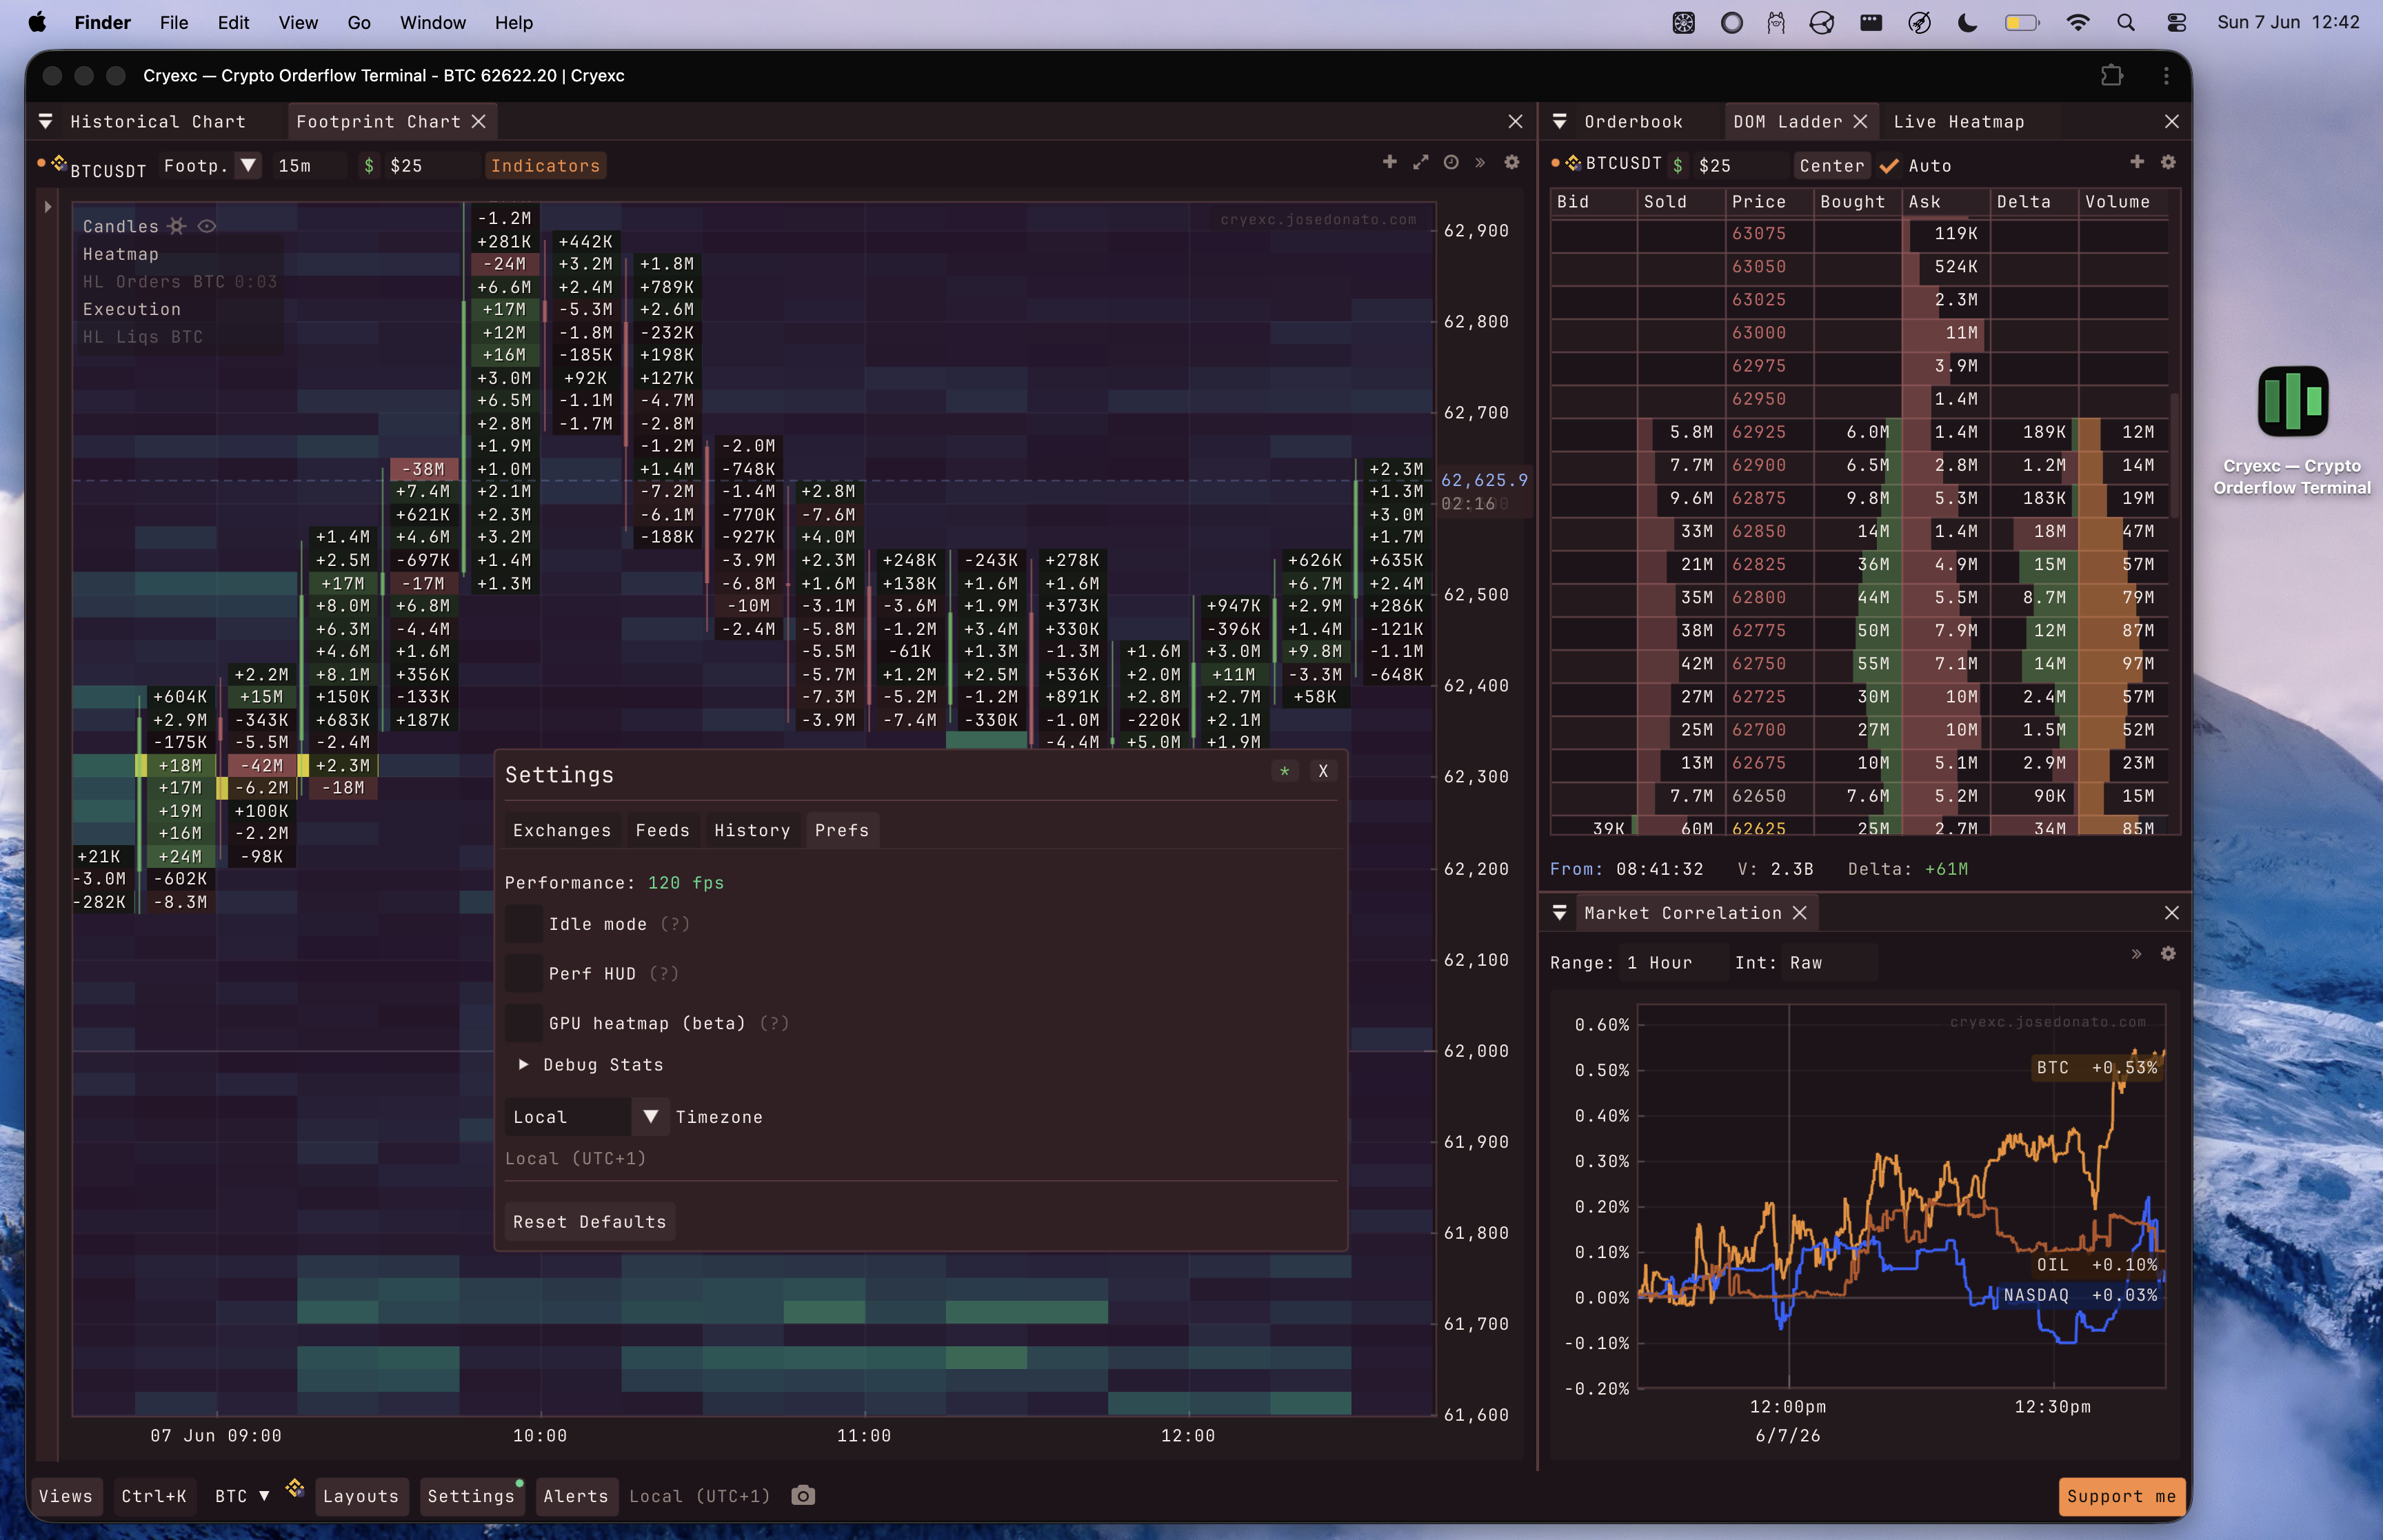This screenshot has width=2383, height=1540.
Task: Click the Wi-Fi icon in the menu bar
Action: click(x=2077, y=22)
